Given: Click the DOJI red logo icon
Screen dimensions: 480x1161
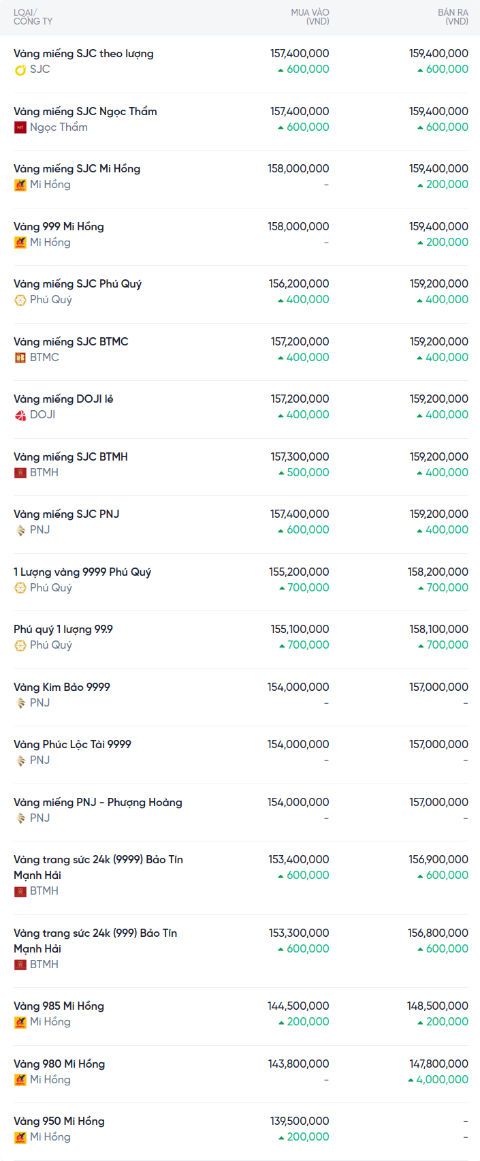Looking at the screenshot, I should 20,415.
